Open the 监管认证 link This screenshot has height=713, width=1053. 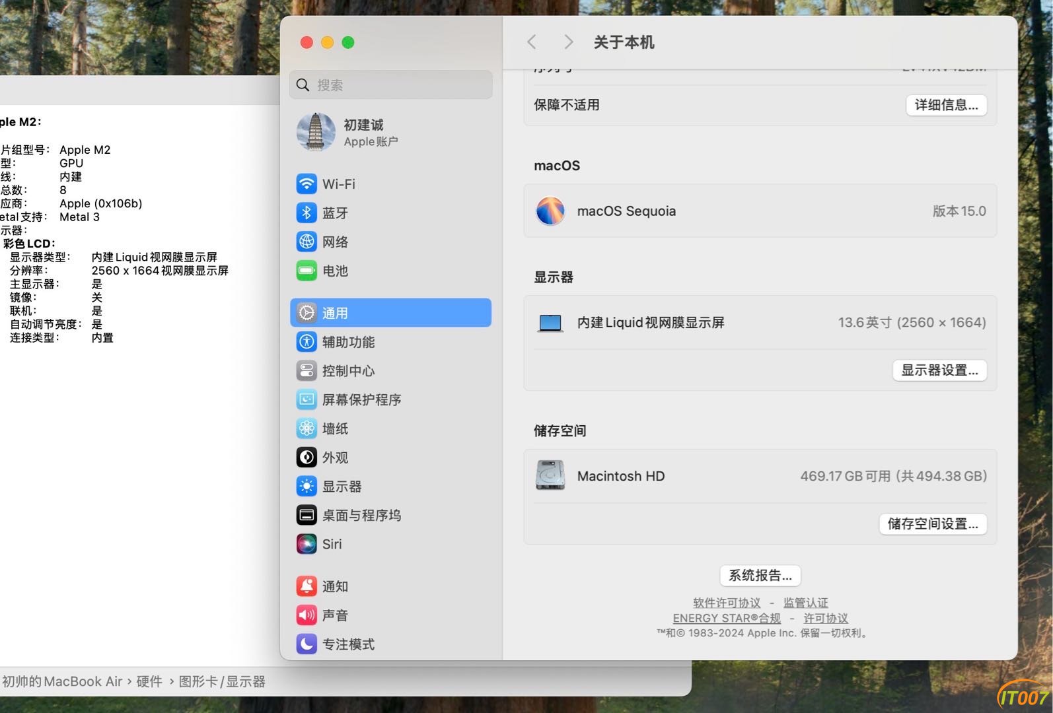[x=805, y=603]
